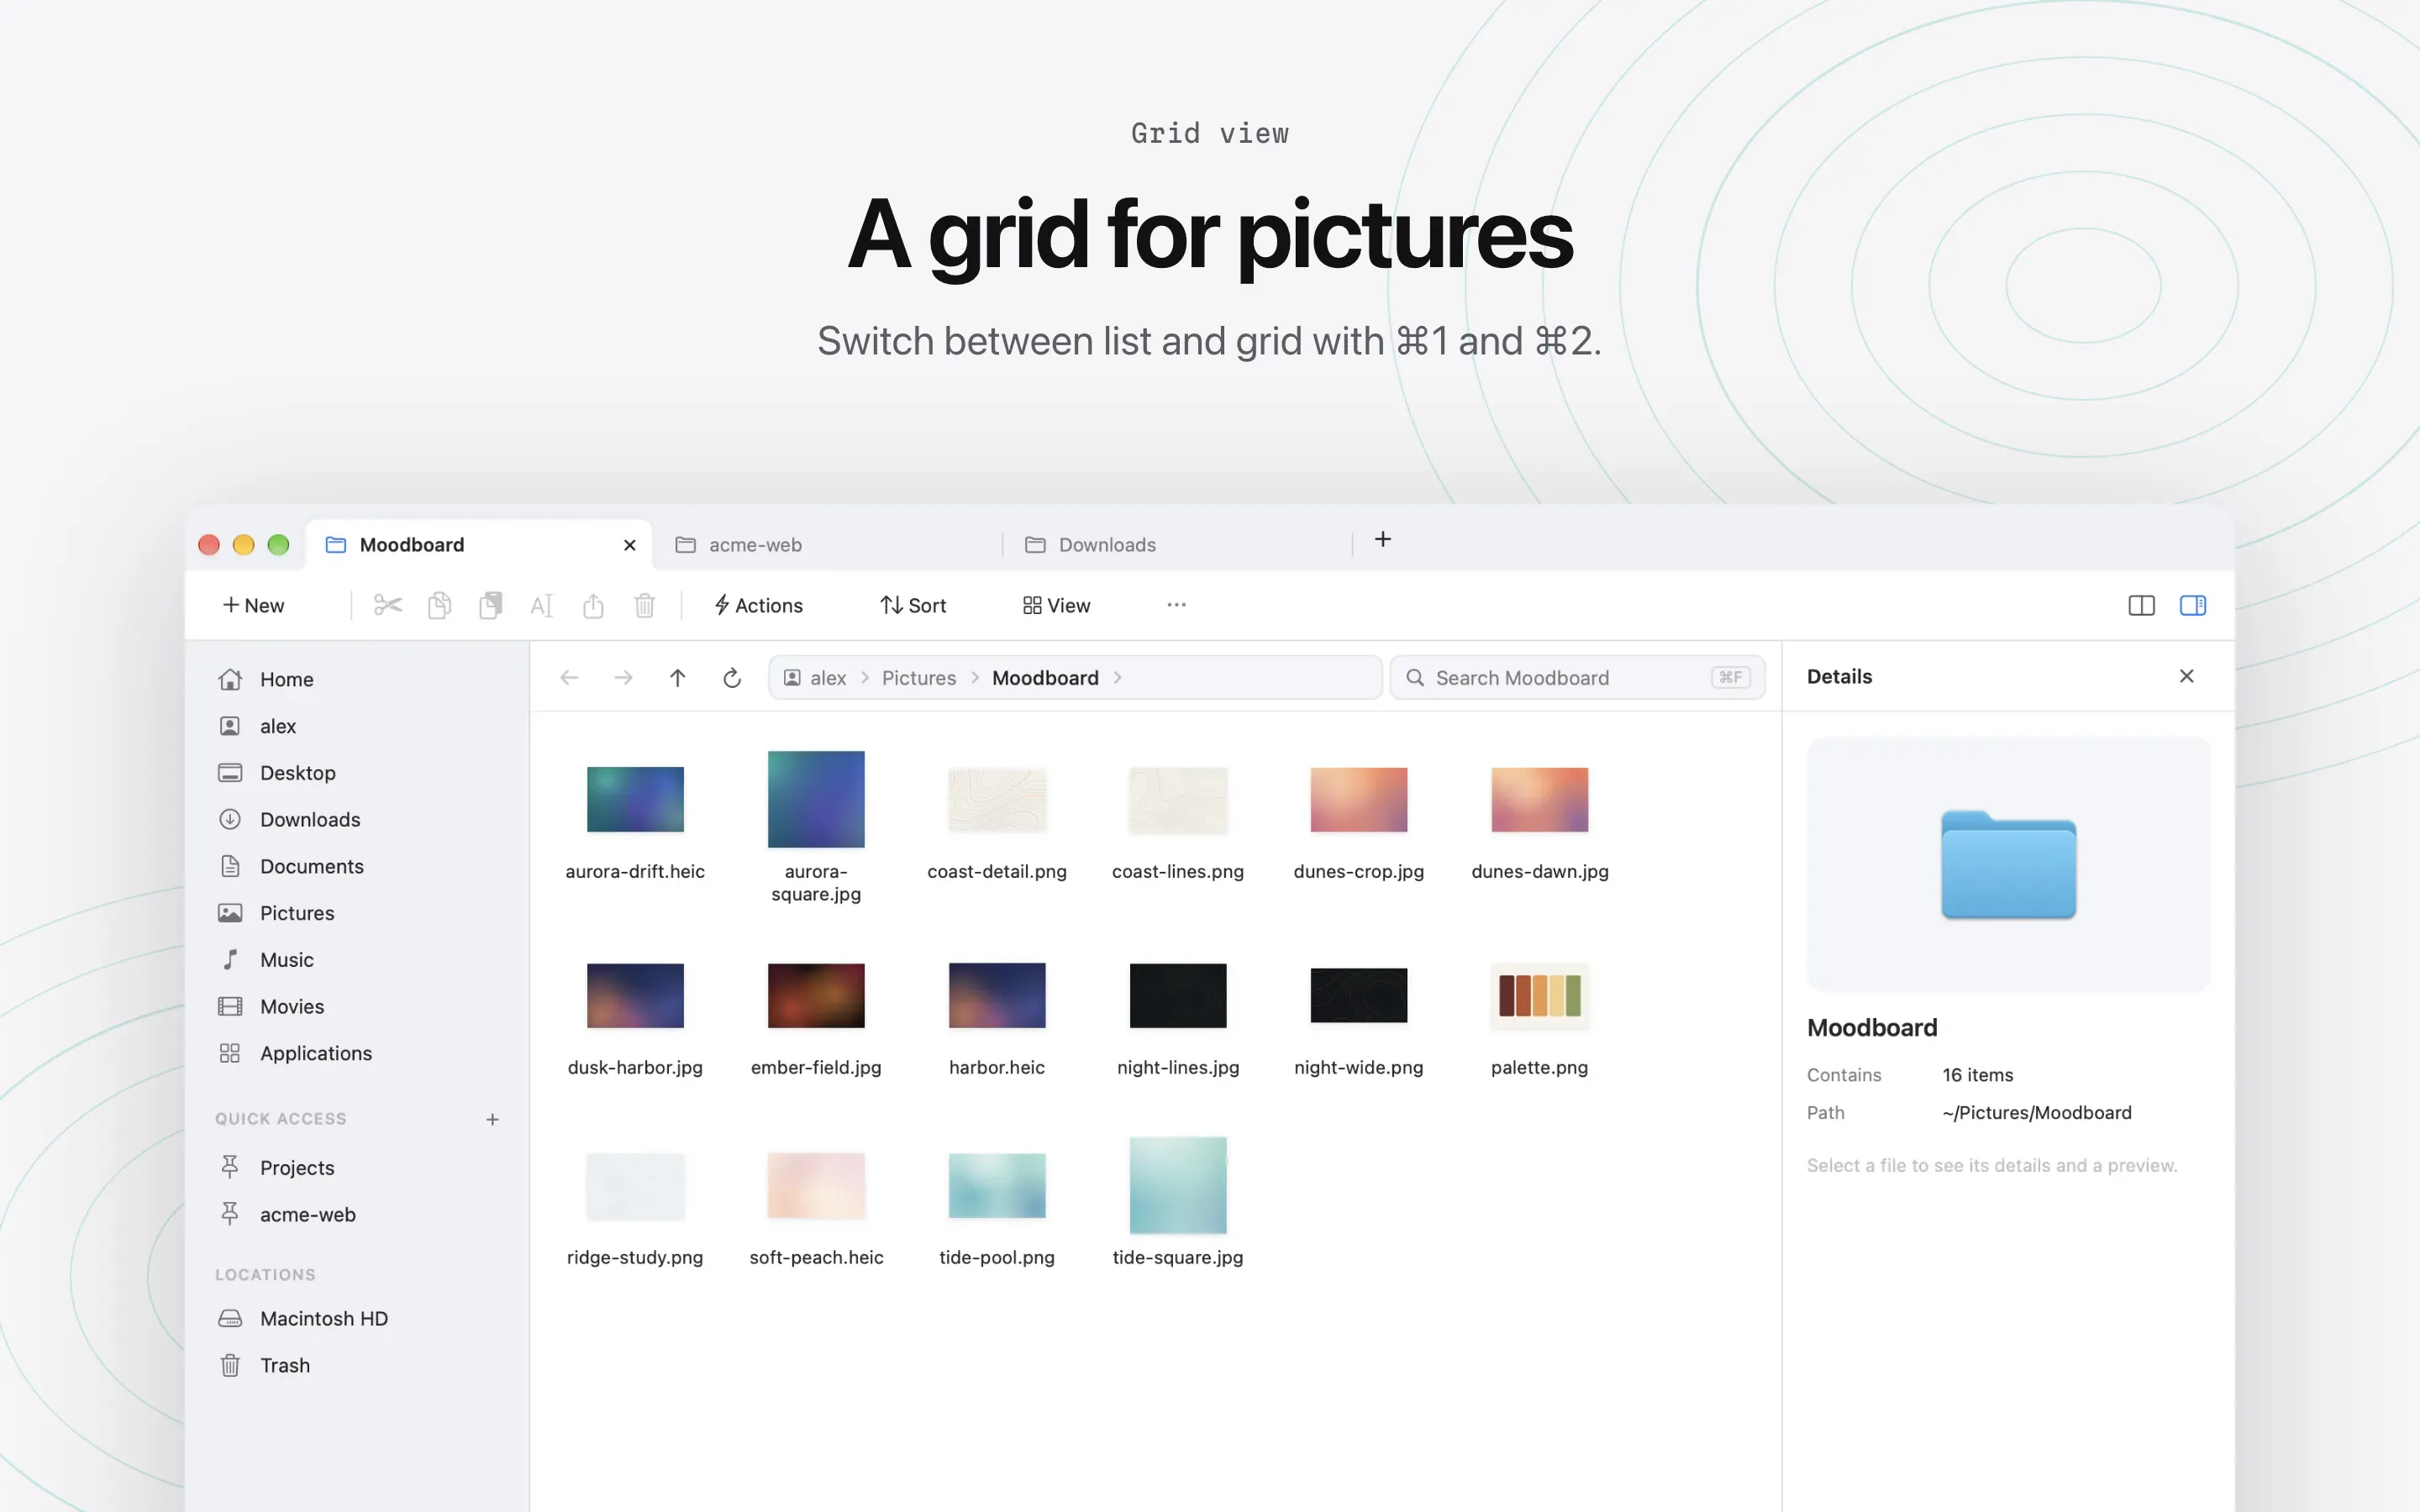Select the tide-square.jpg thumbnail

(x=1178, y=1186)
